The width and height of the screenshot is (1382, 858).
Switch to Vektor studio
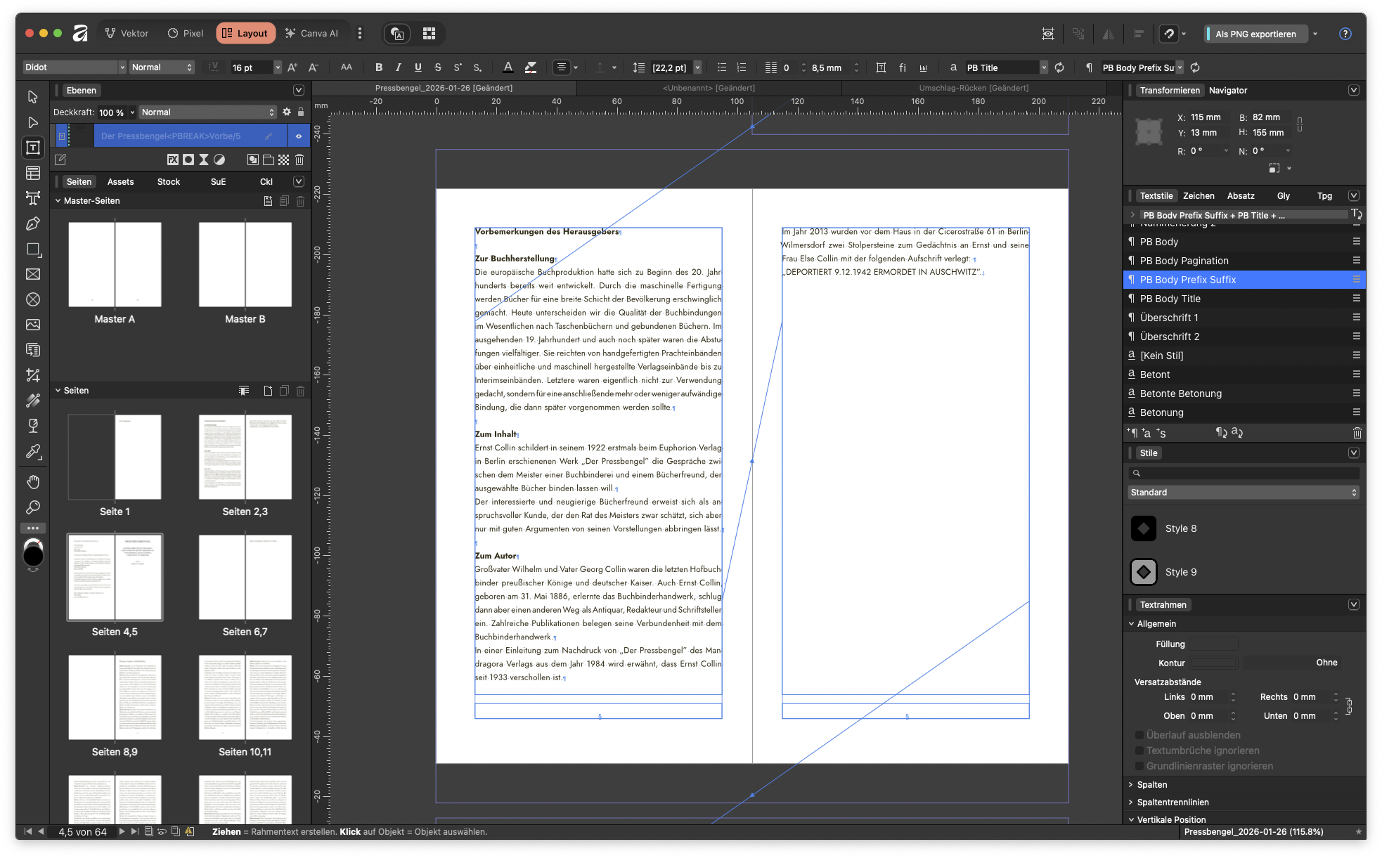[127, 33]
